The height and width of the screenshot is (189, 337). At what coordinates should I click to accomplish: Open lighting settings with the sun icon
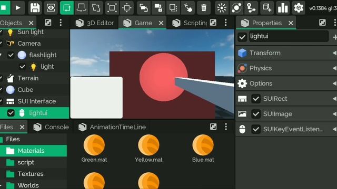coord(222,8)
